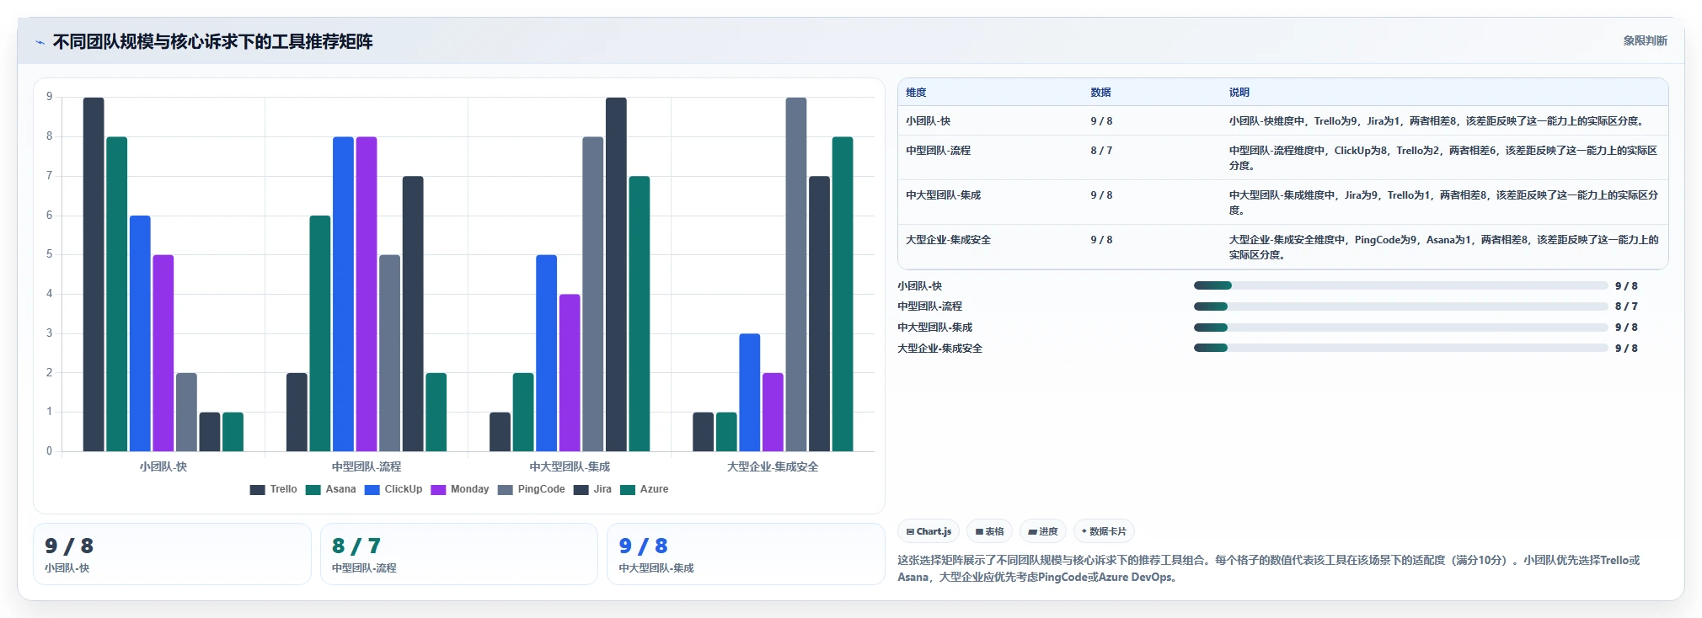
Task: Toggle the Trello series in the chart legend
Action: 274,489
